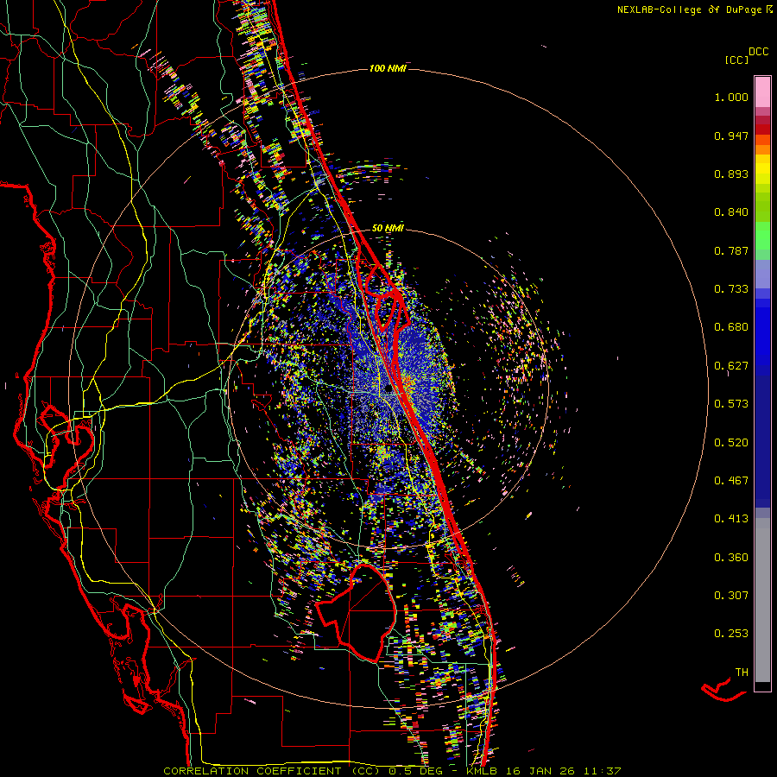The width and height of the screenshot is (777, 777).
Task: Select the 0.573 color scale value
Action: tap(731, 404)
